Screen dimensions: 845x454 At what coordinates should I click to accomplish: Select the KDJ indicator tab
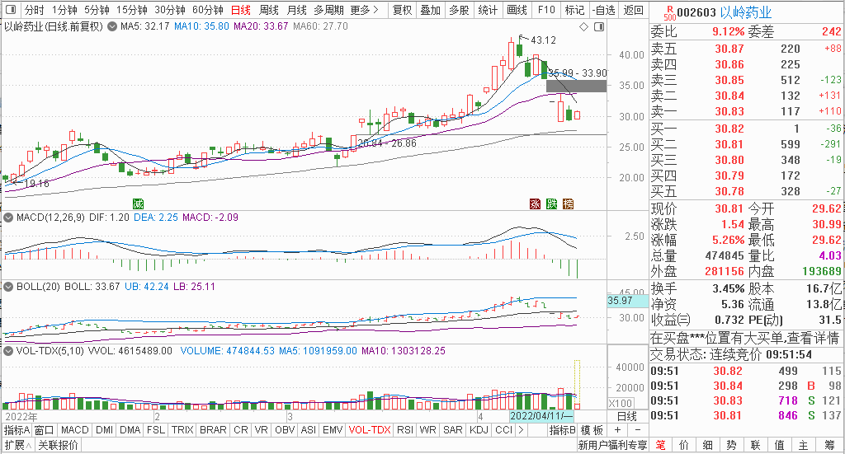479,430
